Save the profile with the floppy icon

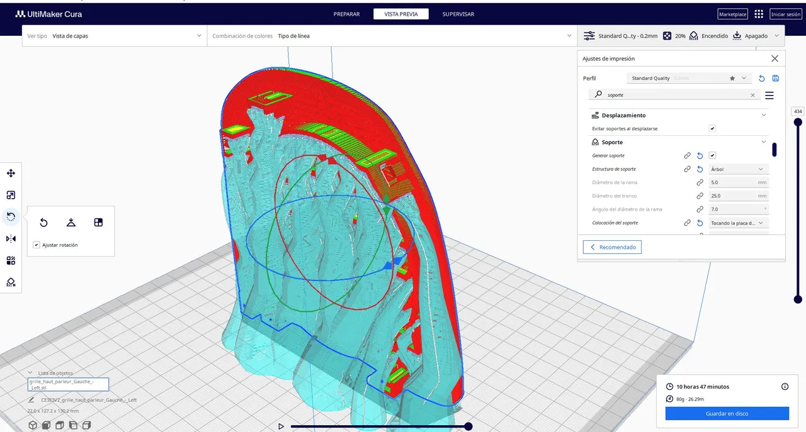[x=776, y=78]
